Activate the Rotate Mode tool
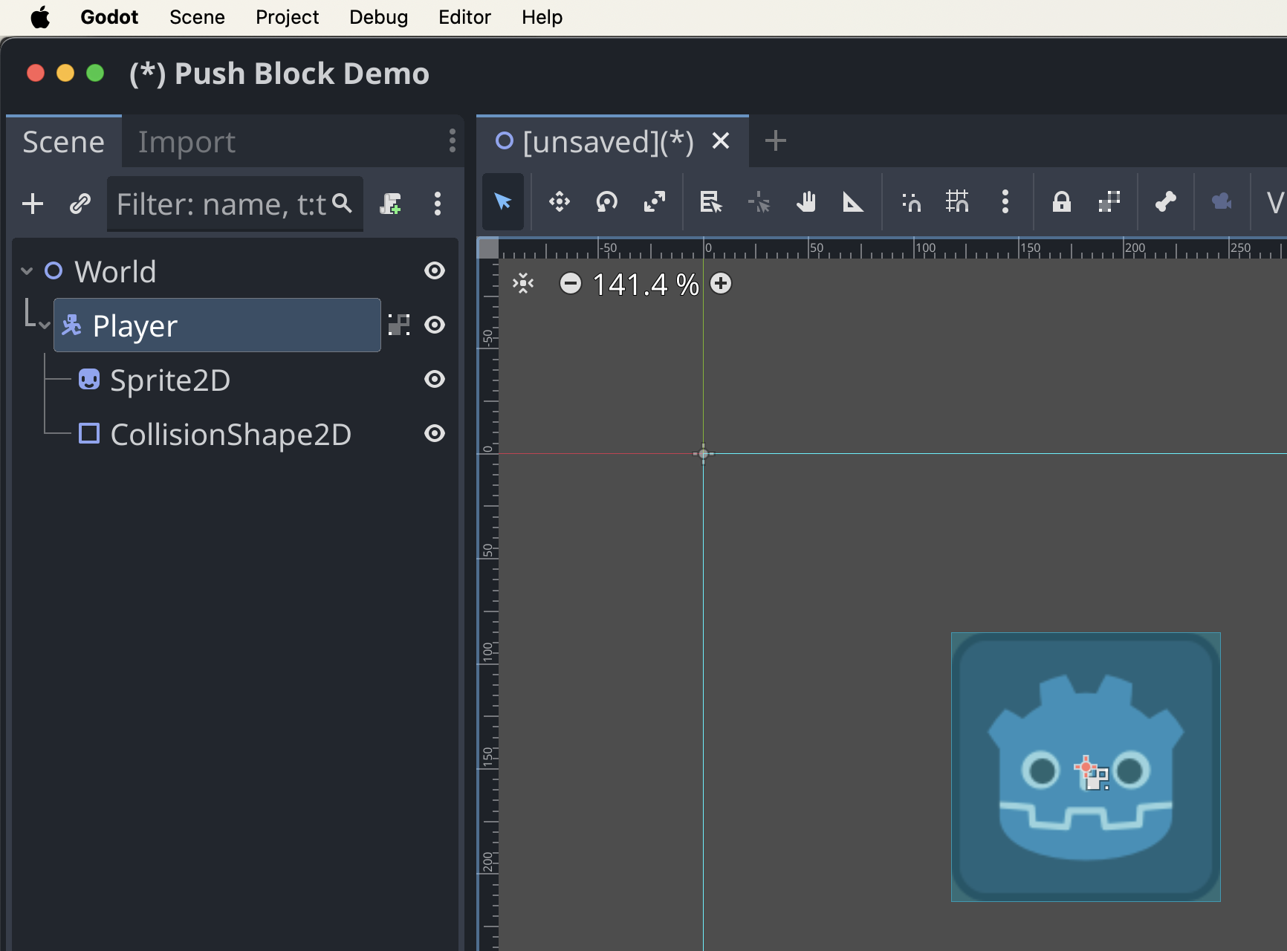This screenshot has width=1287, height=951. (x=606, y=201)
